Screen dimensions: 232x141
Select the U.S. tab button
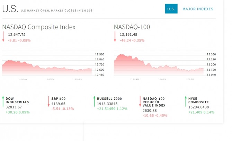tap(171, 9)
